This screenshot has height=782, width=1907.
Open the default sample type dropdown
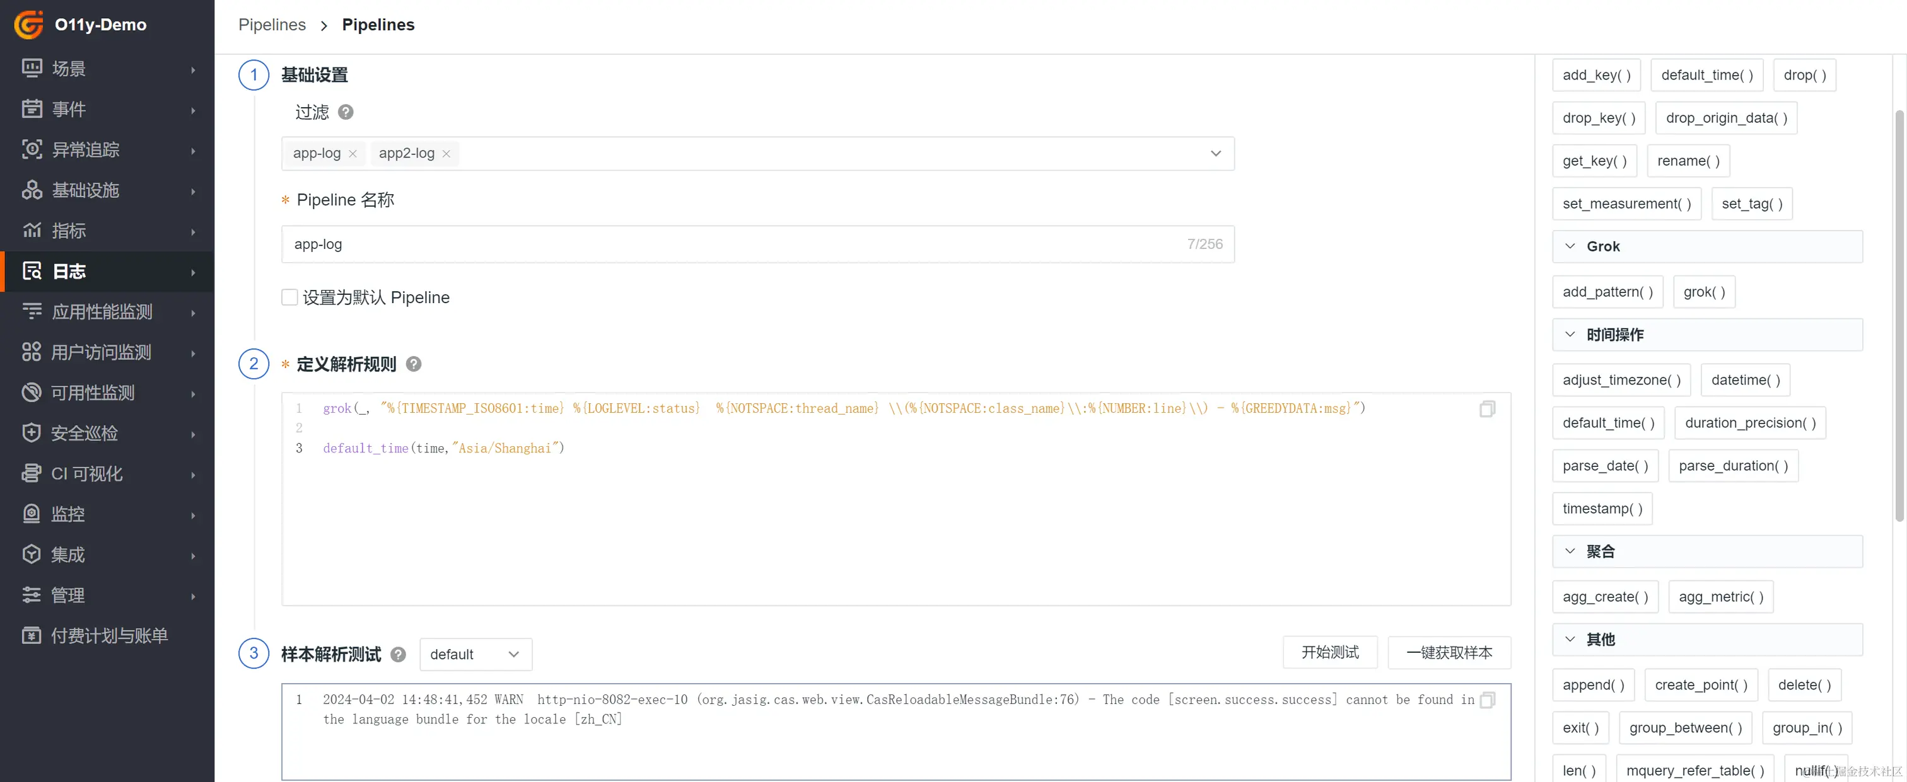pos(475,655)
